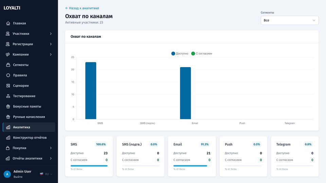Click the SMS card progress bar
This screenshot has height=183, width=326.
click(89, 166)
